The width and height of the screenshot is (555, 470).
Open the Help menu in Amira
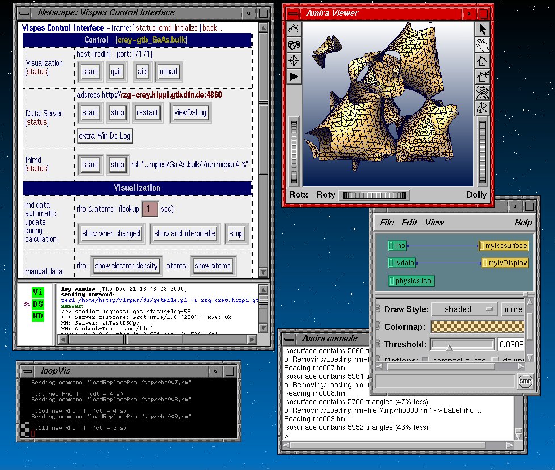point(523,223)
